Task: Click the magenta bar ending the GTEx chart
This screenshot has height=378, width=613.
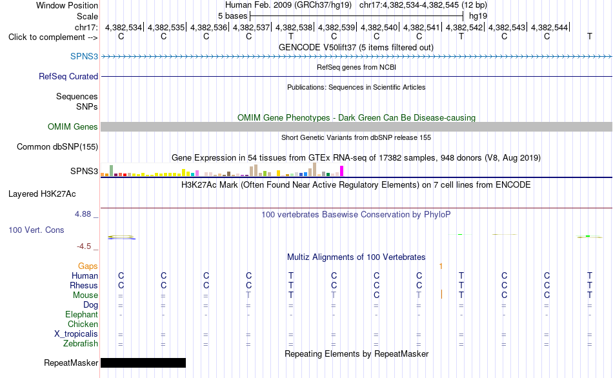Action: point(342,171)
